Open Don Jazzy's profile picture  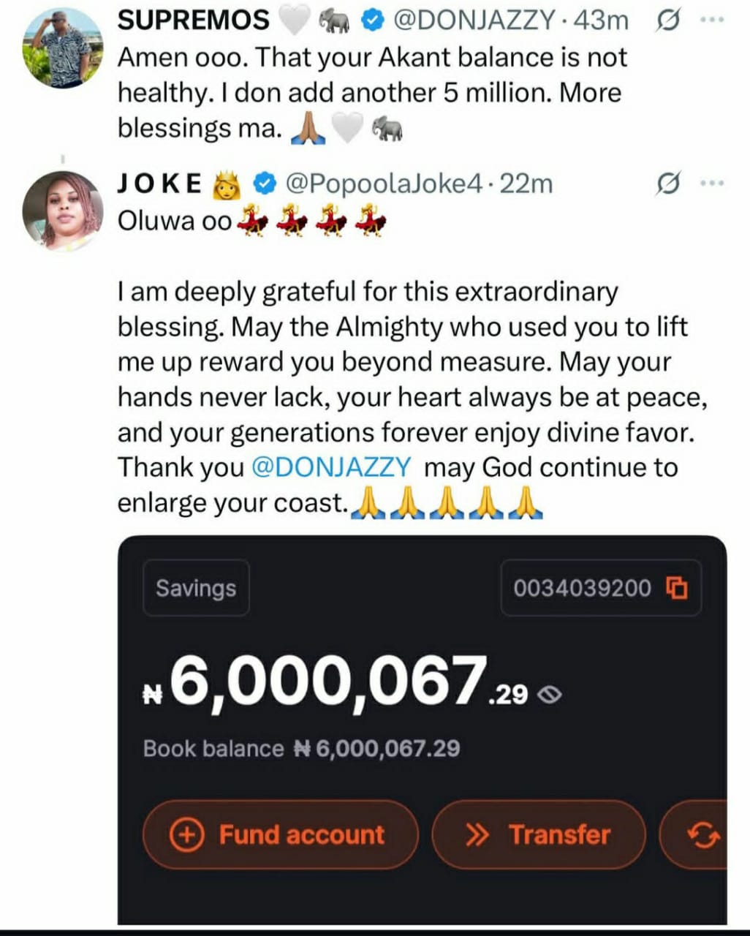coord(62,49)
